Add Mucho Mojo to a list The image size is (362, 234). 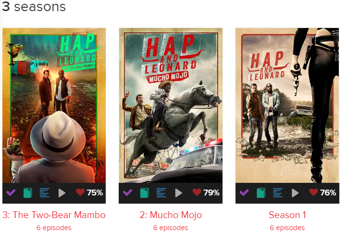(x=161, y=193)
